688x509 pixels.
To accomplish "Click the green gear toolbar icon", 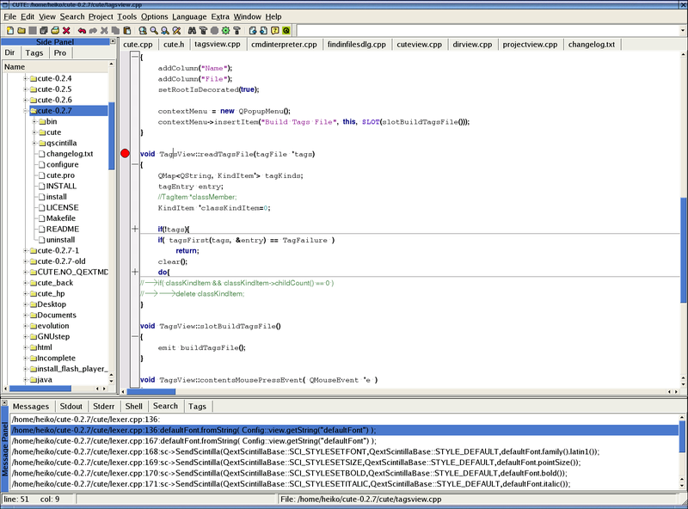I will click(x=225, y=31).
